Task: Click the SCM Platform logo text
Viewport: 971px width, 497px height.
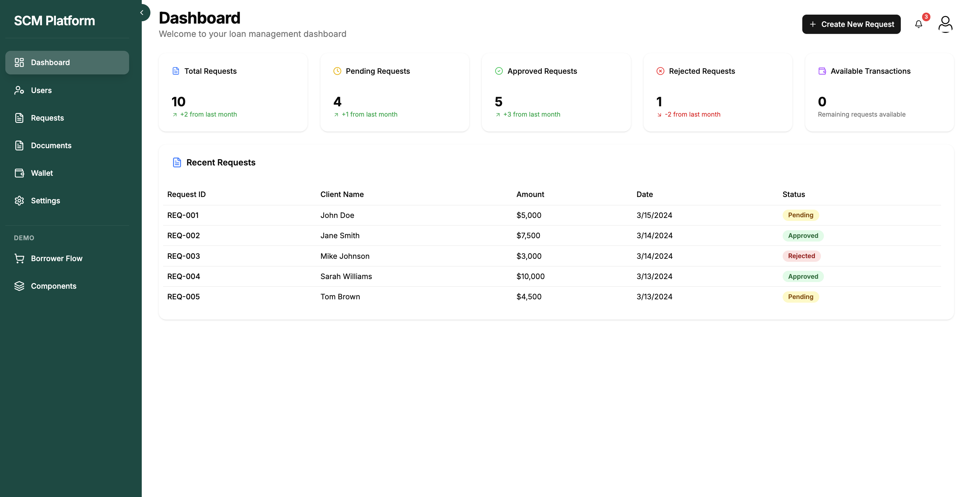Action: pos(54,21)
